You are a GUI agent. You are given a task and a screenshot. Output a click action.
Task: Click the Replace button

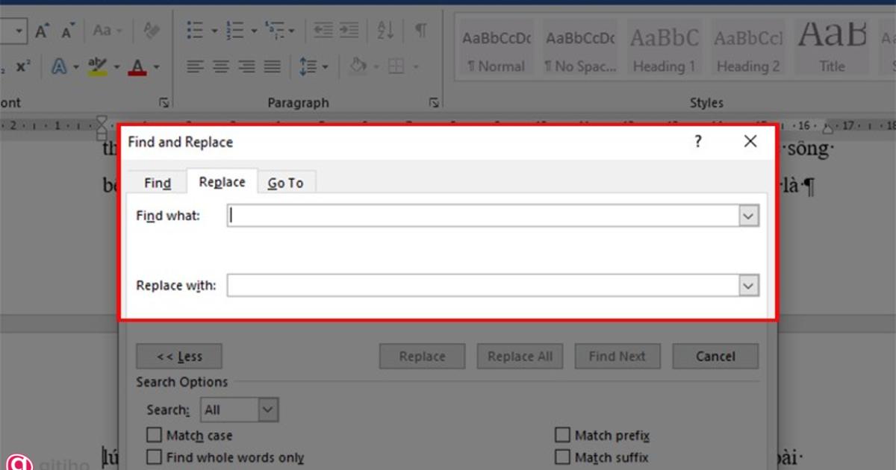[x=422, y=357]
